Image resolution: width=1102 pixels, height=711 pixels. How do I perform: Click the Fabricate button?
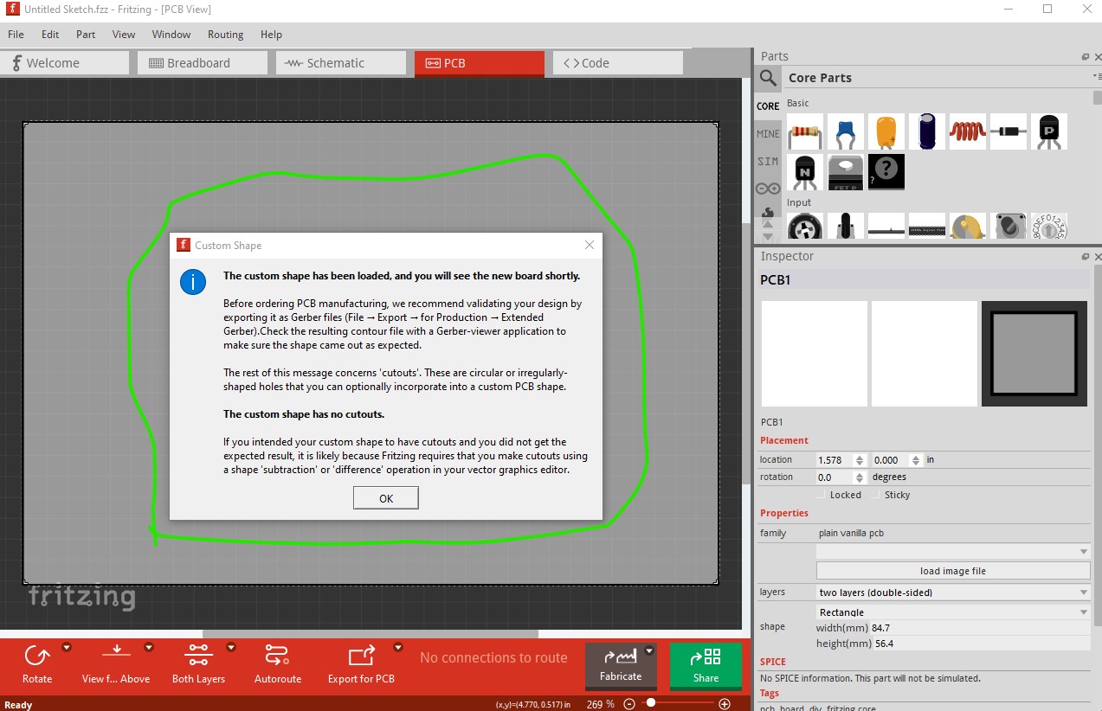[622, 666]
